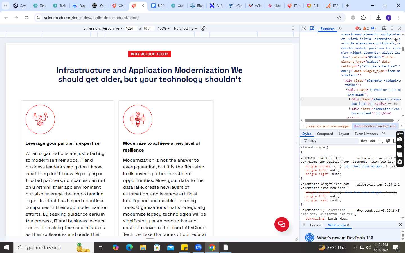This screenshot has height=253, width=405.
Task: Open the Dimensions: Responsive dropdown
Action: tap(103, 28)
